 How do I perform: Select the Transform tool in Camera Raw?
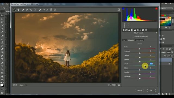tap(36, 10)
